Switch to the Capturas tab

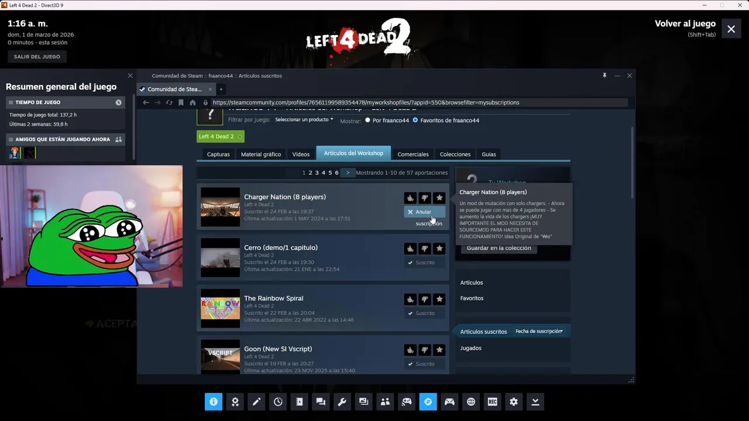(218, 154)
